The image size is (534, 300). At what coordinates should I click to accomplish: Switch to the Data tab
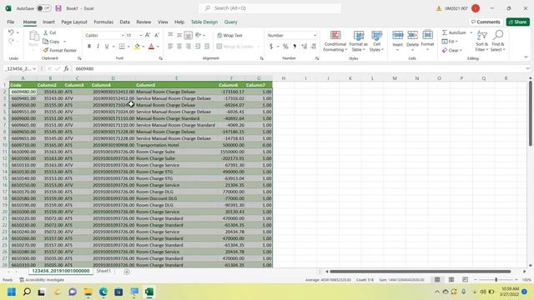pos(124,22)
